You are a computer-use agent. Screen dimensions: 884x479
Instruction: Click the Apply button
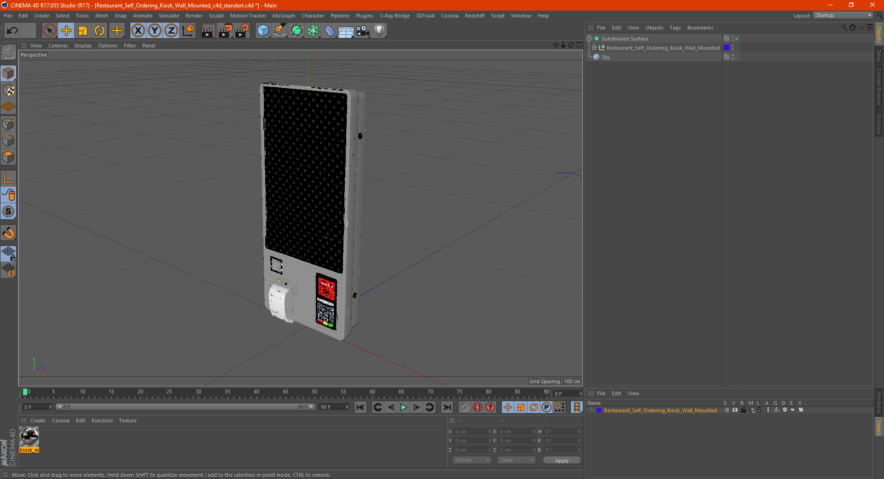tap(562, 461)
